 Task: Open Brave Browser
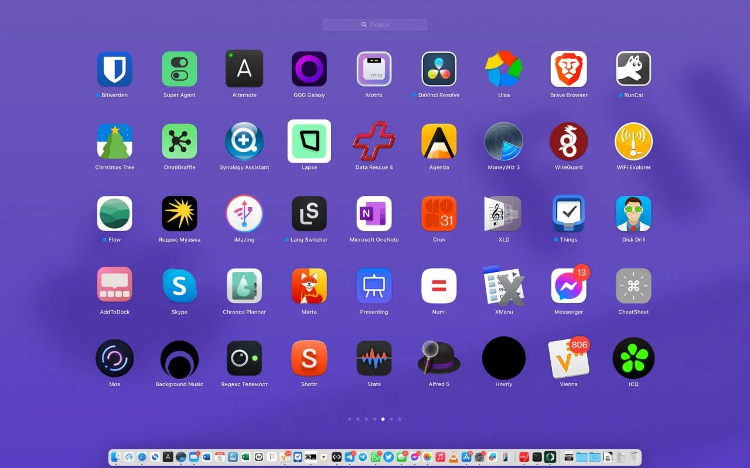pos(568,69)
